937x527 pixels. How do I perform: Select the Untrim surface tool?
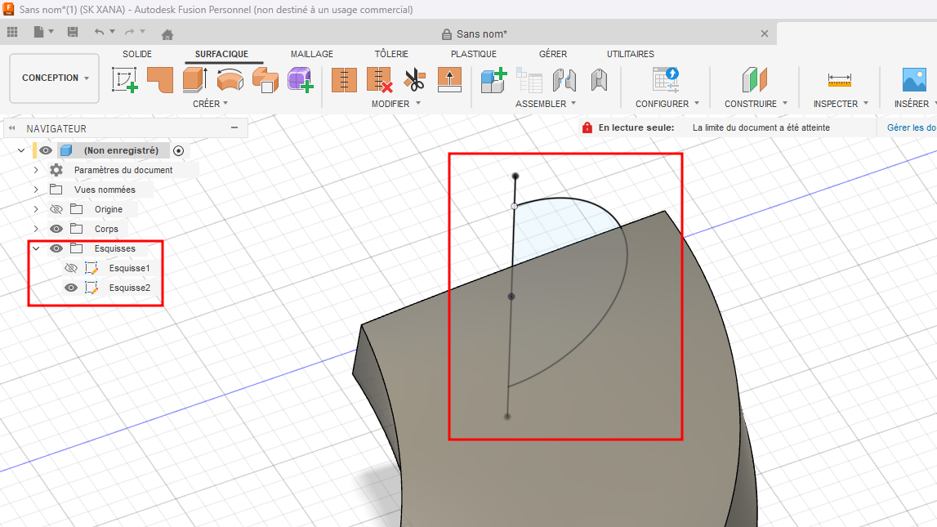click(x=380, y=79)
